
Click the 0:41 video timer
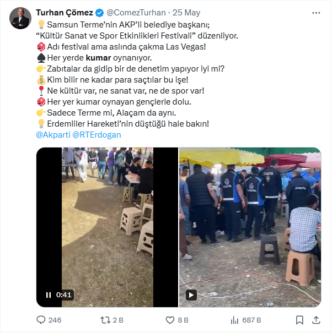pyautogui.click(x=64, y=295)
